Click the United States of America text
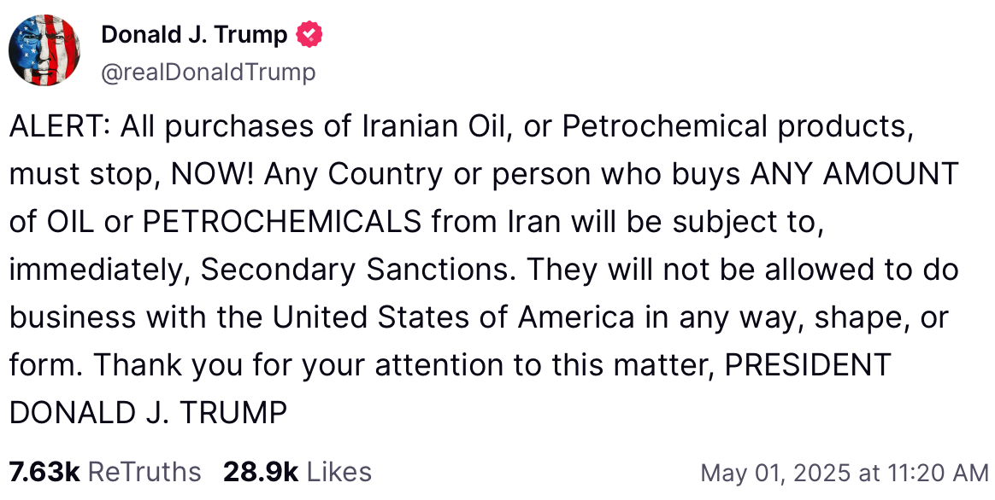The width and height of the screenshot is (995, 500). (453, 318)
